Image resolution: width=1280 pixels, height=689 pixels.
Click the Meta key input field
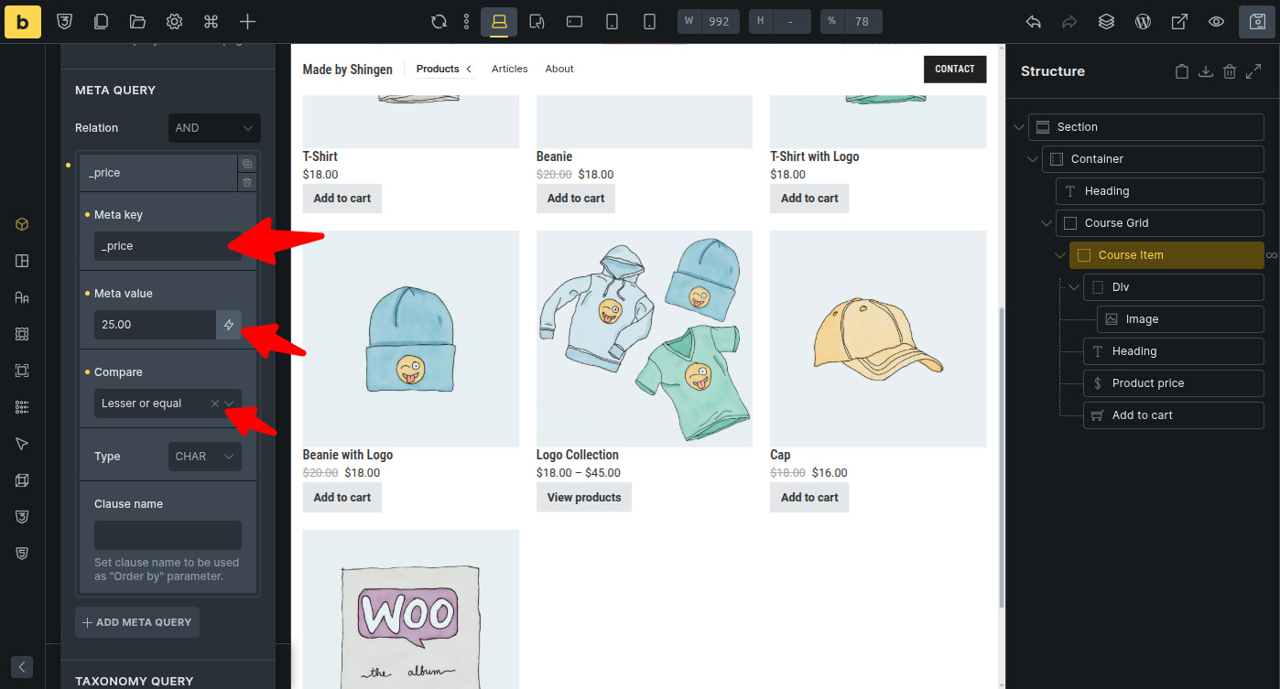168,246
